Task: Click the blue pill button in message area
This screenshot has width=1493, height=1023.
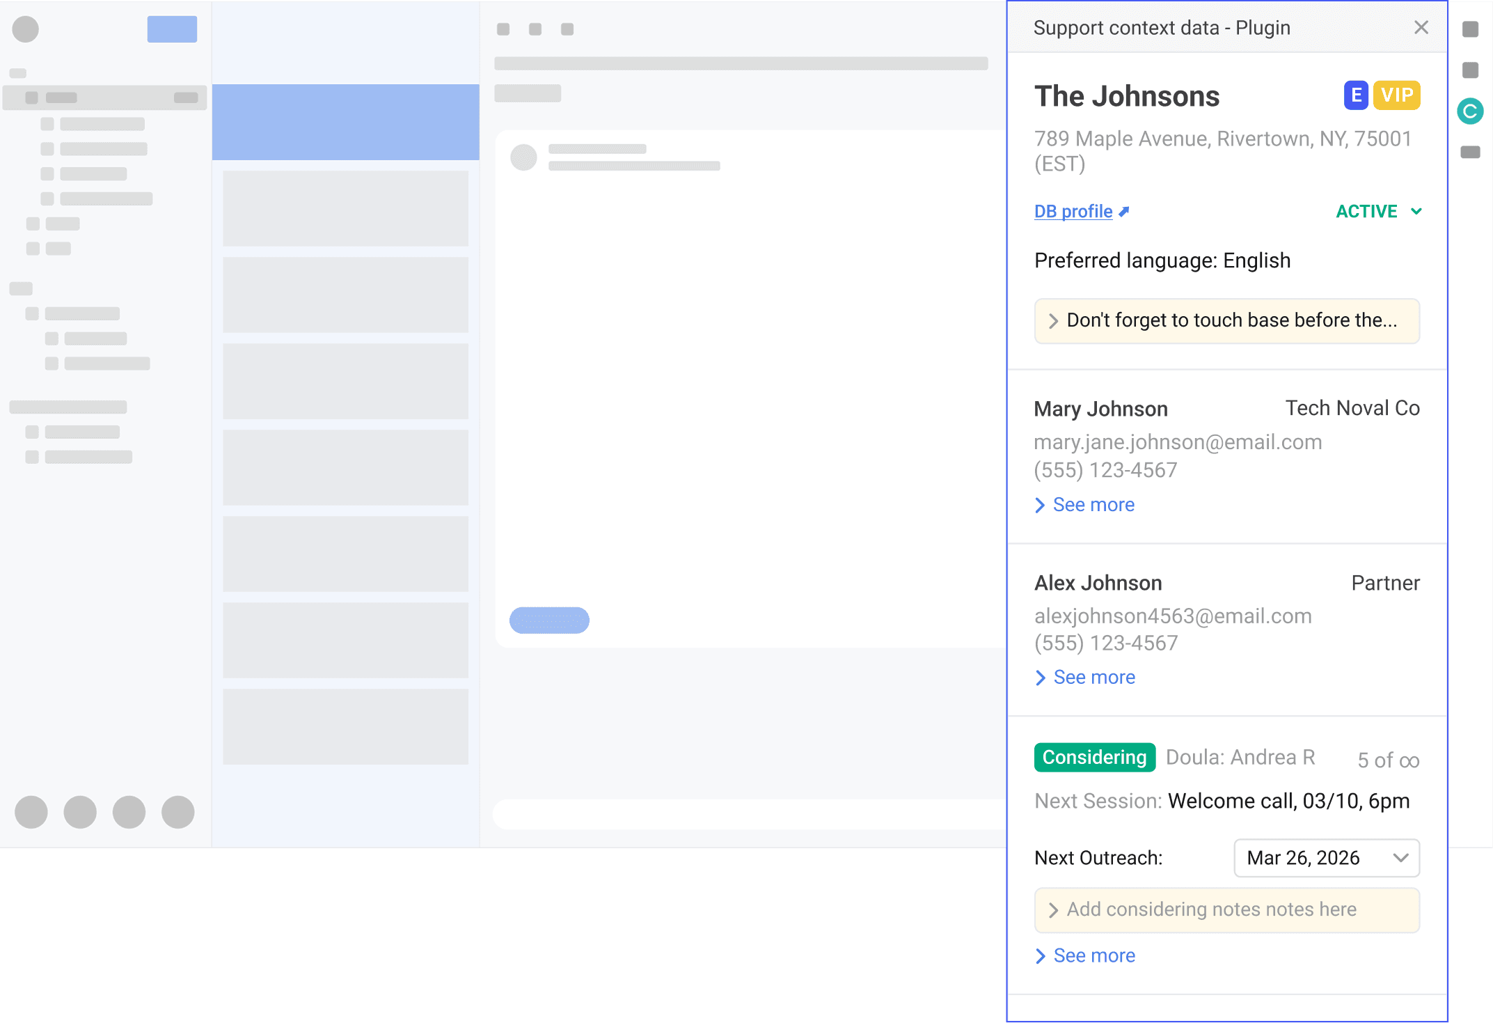Action: tap(549, 620)
